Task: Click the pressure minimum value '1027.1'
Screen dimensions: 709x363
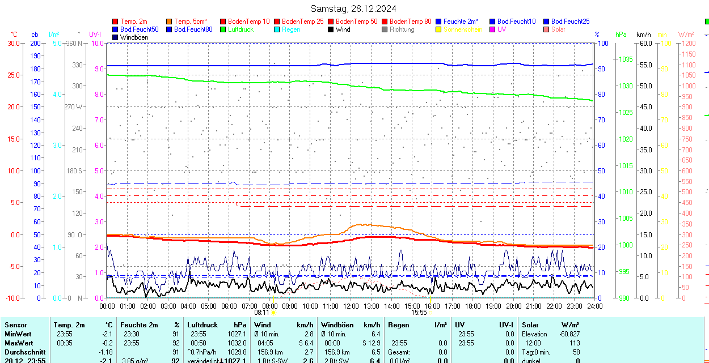Action: [x=237, y=334]
